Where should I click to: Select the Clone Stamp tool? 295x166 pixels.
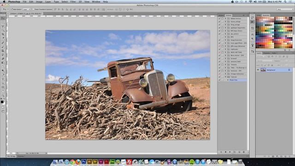tap(3, 51)
